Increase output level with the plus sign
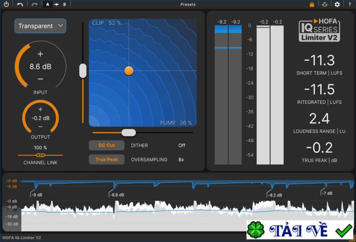 click(x=40, y=109)
